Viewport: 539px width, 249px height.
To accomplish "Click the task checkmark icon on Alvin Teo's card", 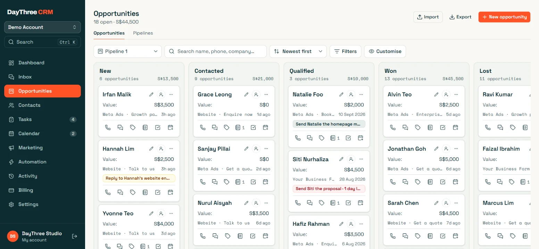I will click(x=443, y=128).
